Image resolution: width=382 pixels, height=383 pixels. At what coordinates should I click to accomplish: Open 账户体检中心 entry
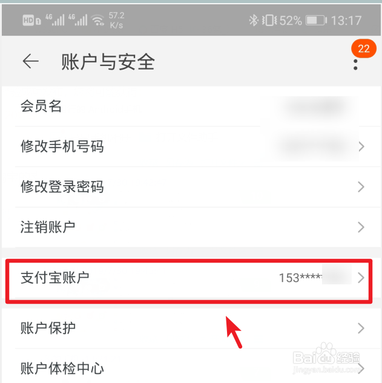tap(191, 366)
